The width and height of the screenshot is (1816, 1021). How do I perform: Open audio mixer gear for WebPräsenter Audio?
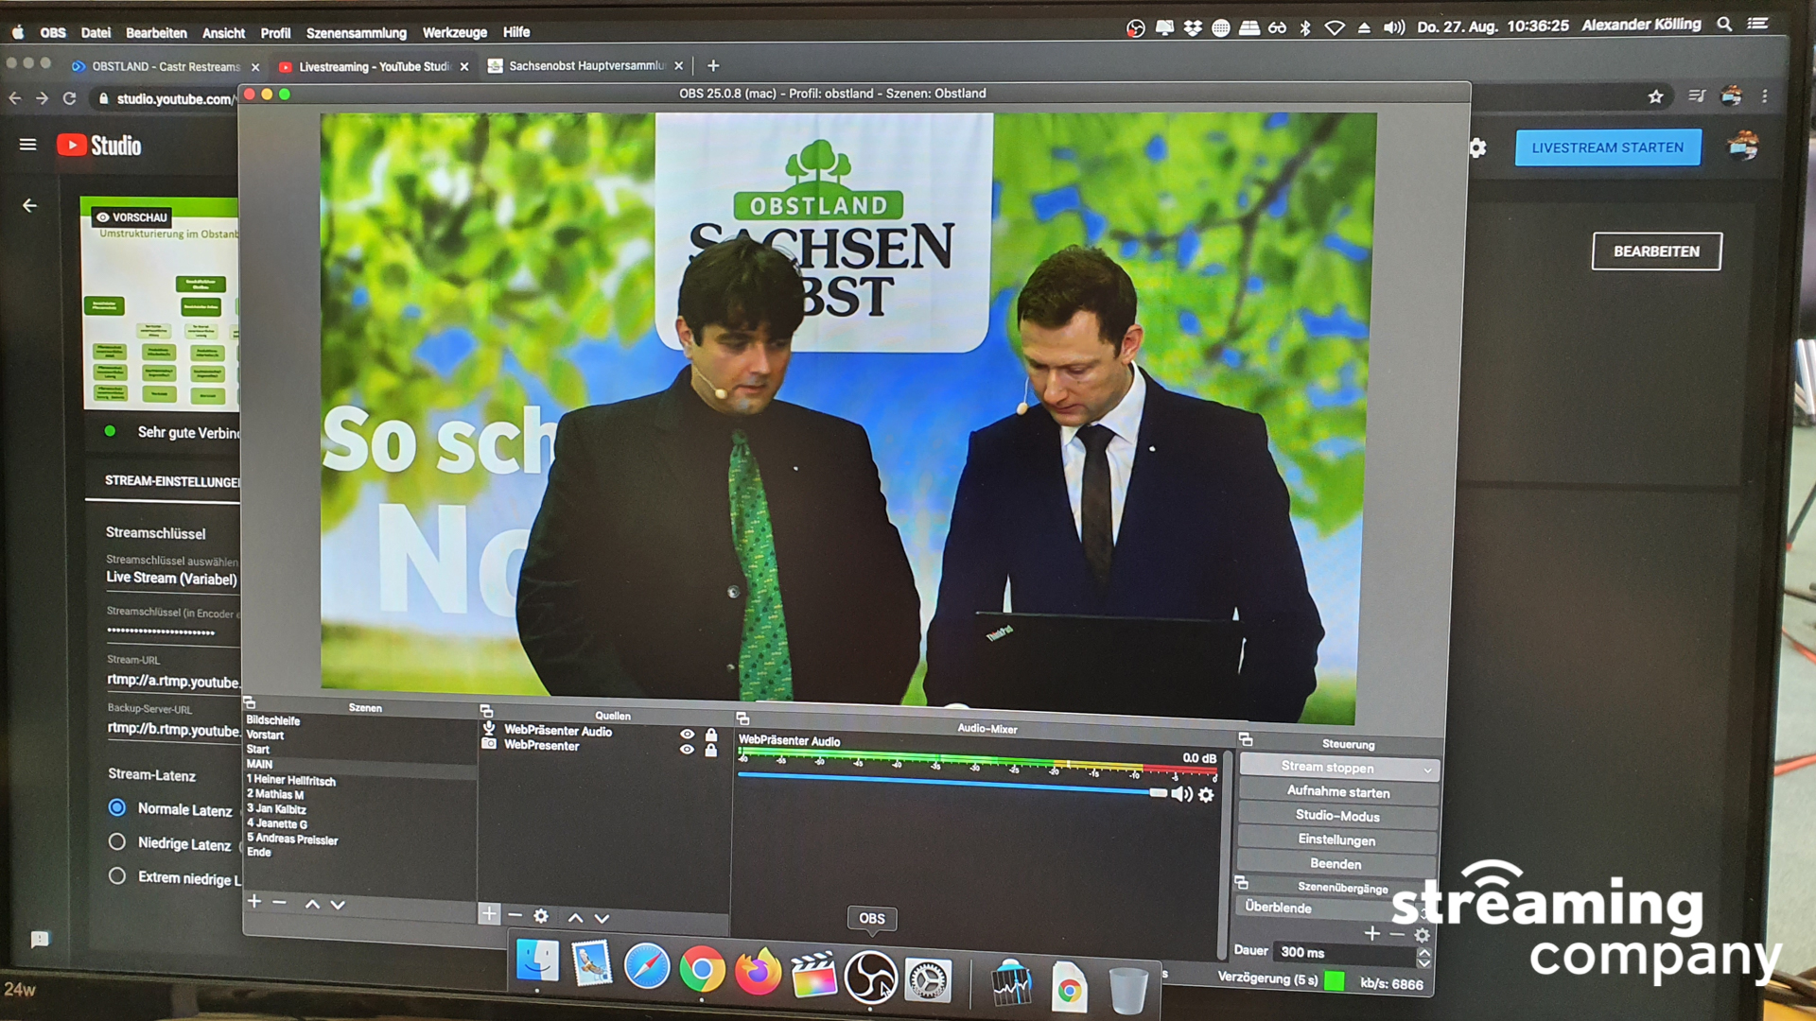(1206, 795)
